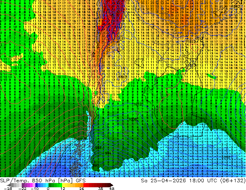The image size is (246, 190).
Task: Click the '990' isobar label near the southern tip
Action: pyautogui.click(x=96, y=166)
